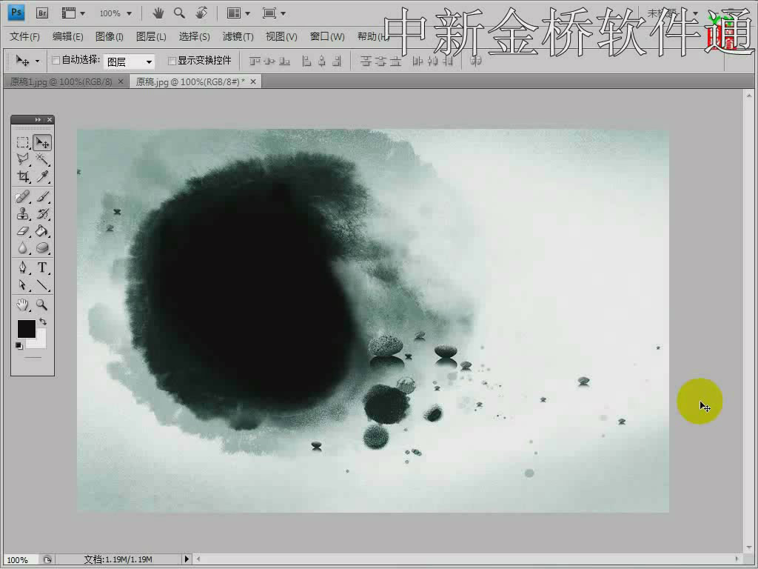Select the History Brush tool
758x569 pixels.
[42, 213]
